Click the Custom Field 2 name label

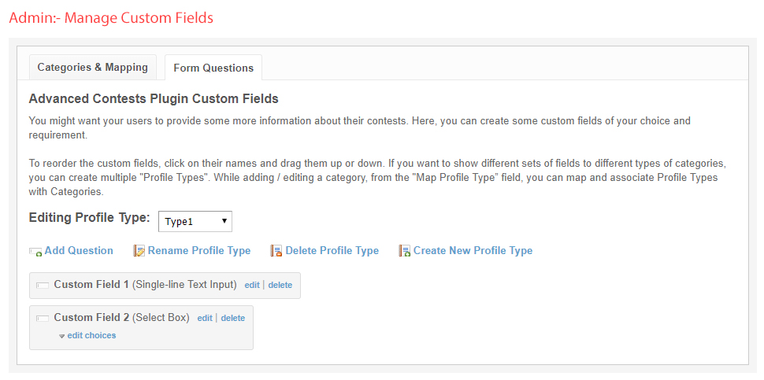[x=91, y=318]
